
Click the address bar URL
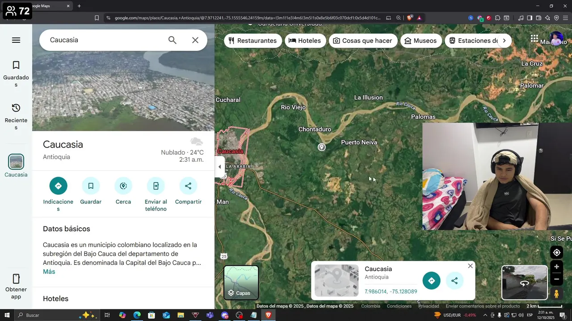click(248, 18)
